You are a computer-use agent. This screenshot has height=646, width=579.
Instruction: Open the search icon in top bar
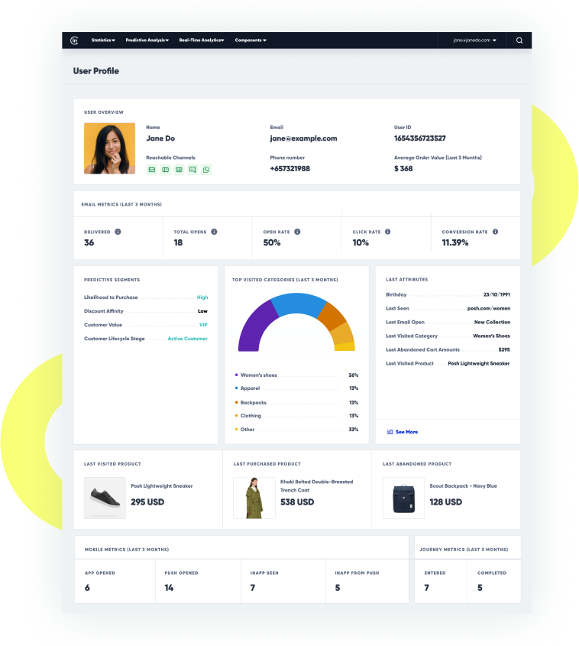519,41
